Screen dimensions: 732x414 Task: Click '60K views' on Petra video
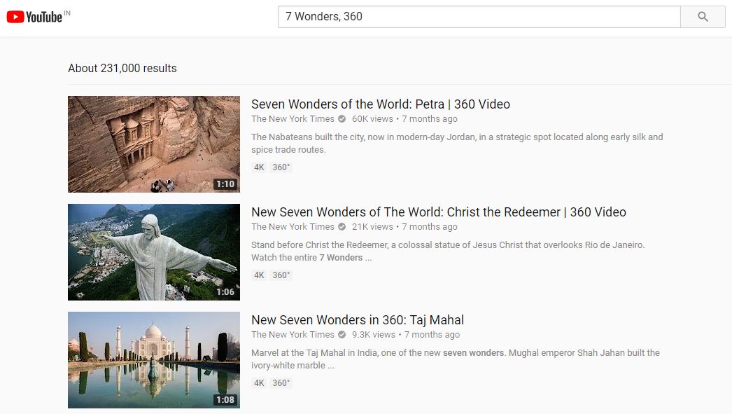tap(372, 118)
